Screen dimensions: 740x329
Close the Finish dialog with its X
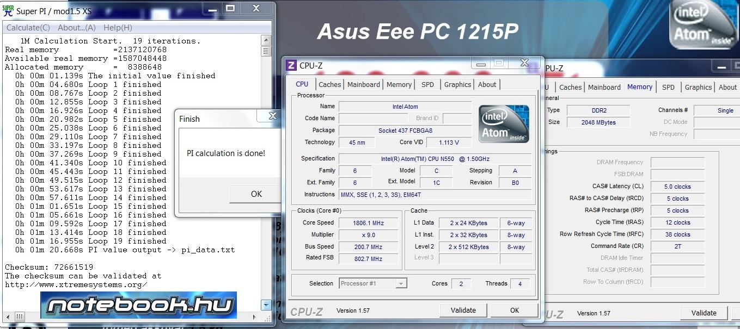273,116
